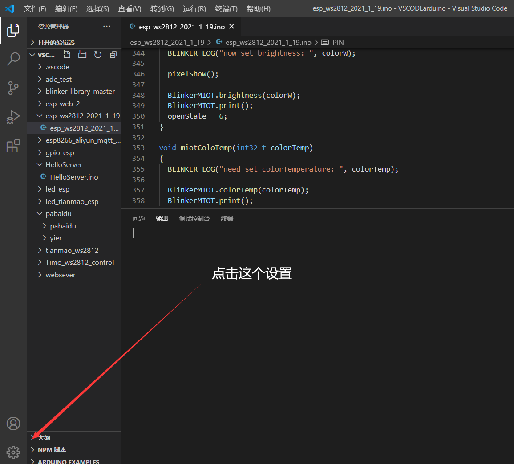Click the Manage settings gear icon
514x464 pixels.
pos(13,452)
